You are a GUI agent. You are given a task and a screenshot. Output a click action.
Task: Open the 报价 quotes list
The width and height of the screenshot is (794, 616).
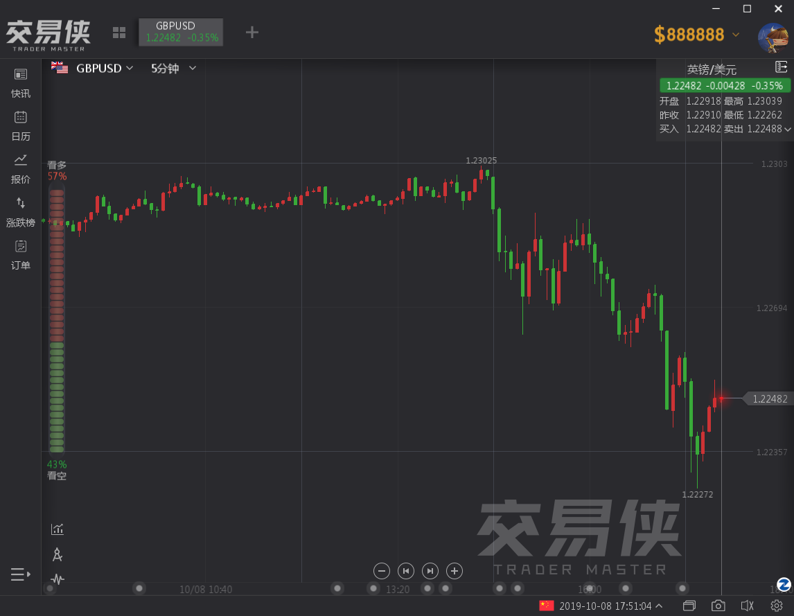(x=20, y=169)
